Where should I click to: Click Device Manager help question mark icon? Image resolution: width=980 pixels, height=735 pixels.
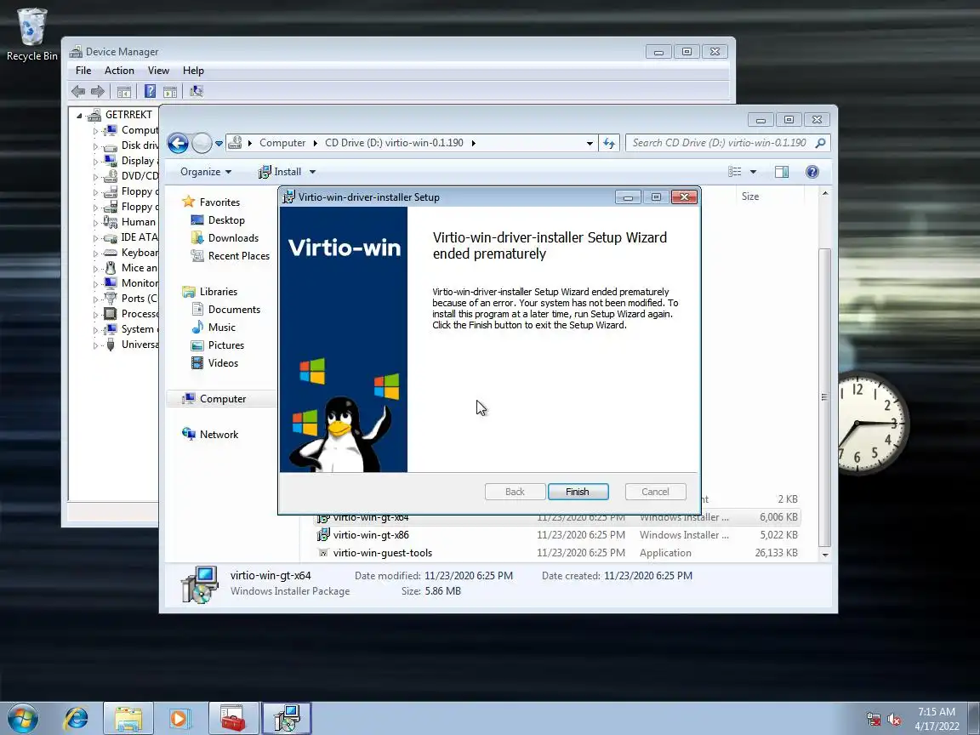150,91
